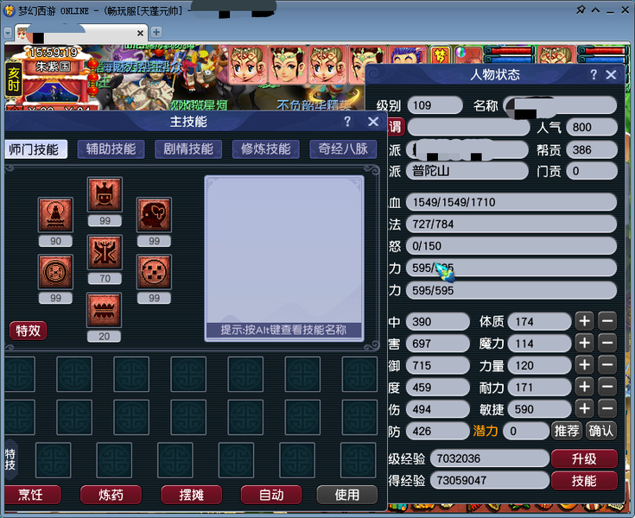Click the 摆摊 stall button
This screenshot has width=635, height=518.
coord(191,495)
